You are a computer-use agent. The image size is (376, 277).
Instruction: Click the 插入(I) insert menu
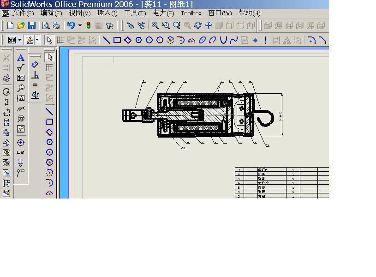point(107,13)
